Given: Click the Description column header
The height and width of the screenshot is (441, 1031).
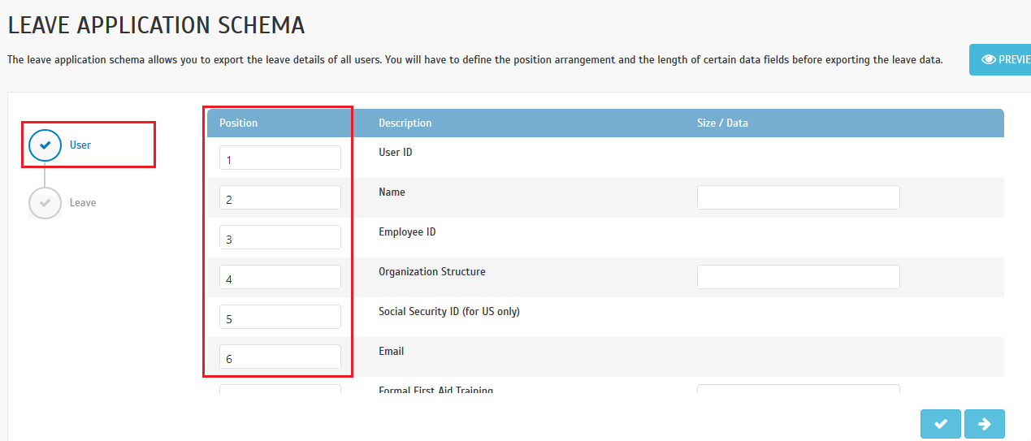Looking at the screenshot, I should point(405,123).
